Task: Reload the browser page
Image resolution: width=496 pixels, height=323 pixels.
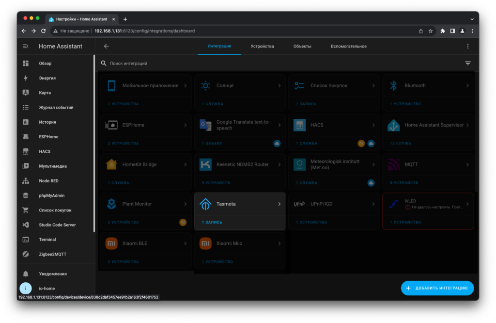Action: tap(43, 31)
